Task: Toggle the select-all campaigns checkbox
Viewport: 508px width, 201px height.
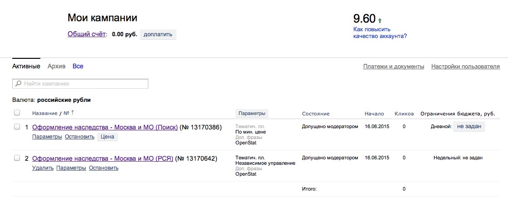Action: point(17,113)
